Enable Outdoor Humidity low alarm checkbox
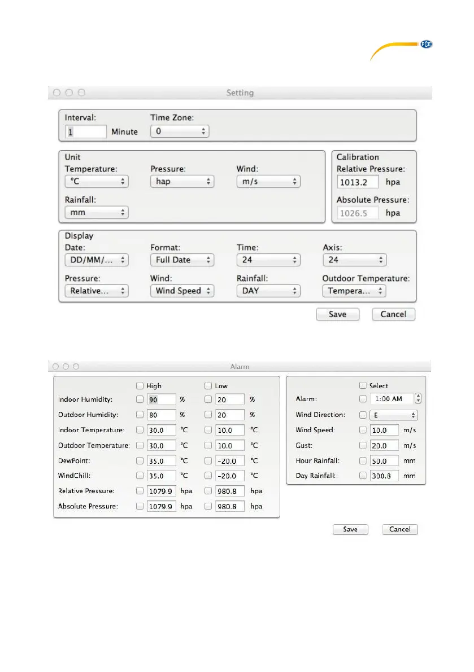 click(x=208, y=415)
